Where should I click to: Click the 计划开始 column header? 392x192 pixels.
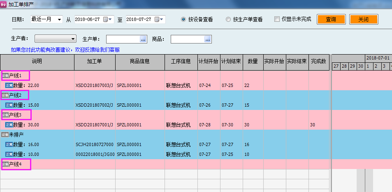(209, 62)
